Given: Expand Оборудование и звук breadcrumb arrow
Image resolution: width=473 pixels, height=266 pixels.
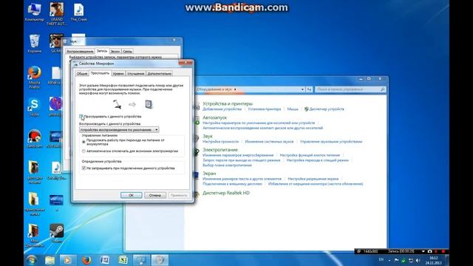Looking at the screenshot, I should coord(235,89).
